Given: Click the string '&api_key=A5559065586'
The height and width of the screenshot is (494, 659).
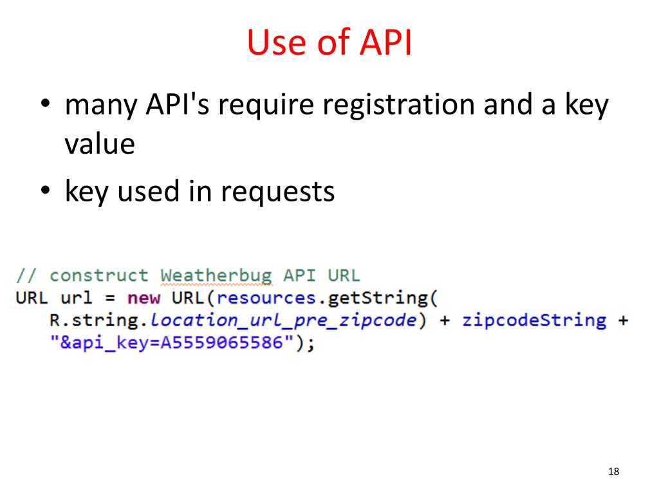Looking at the screenshot, I should tap(172, 343).
